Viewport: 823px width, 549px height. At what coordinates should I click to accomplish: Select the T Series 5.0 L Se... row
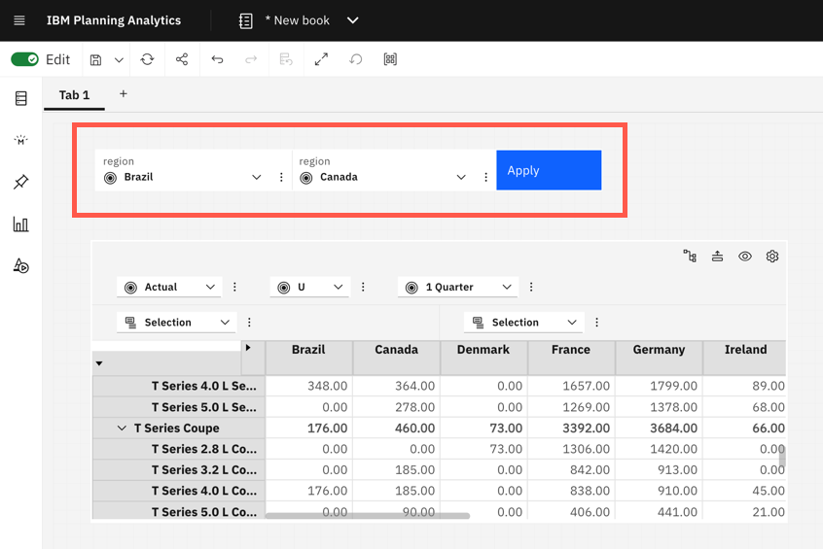coord(179,407)
